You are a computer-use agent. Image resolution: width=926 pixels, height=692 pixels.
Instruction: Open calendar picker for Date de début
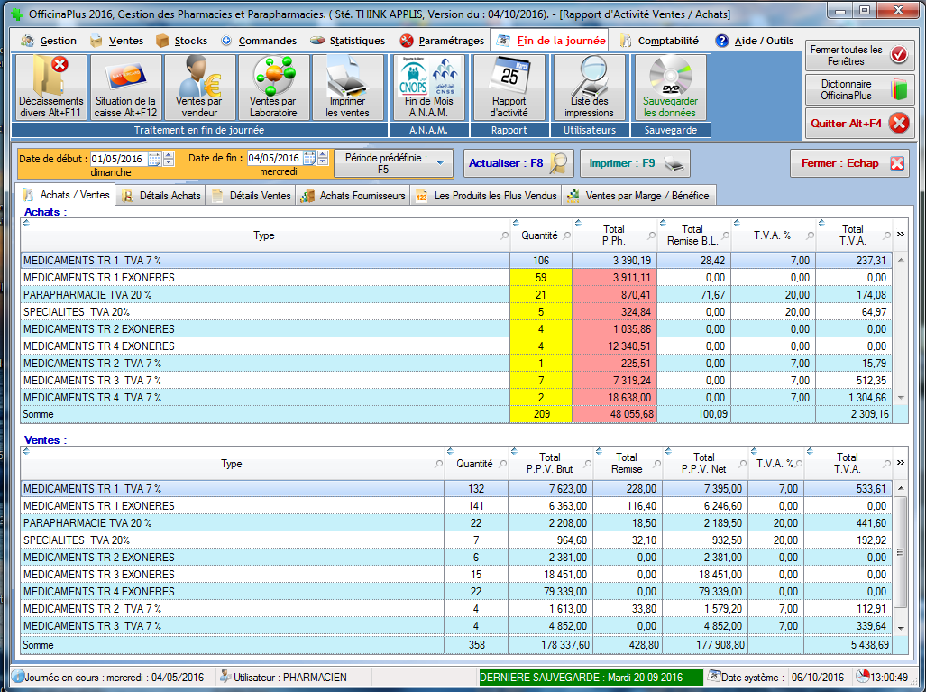153,159
